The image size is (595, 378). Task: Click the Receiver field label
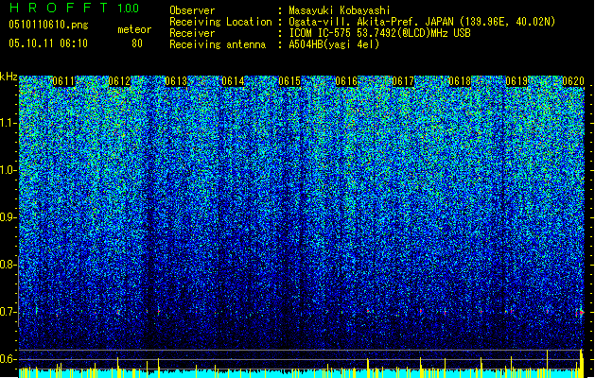click(192, 33)
